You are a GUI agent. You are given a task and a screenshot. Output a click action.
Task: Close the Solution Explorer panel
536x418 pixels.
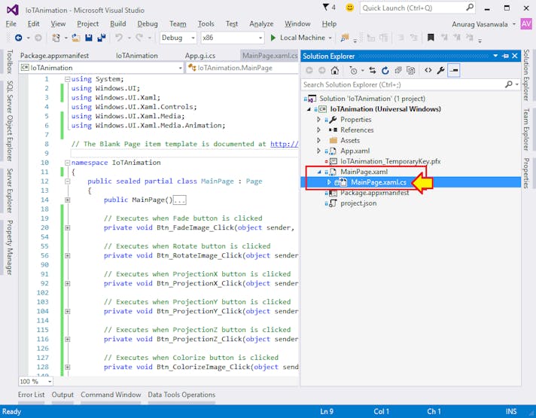coord(515,56)
